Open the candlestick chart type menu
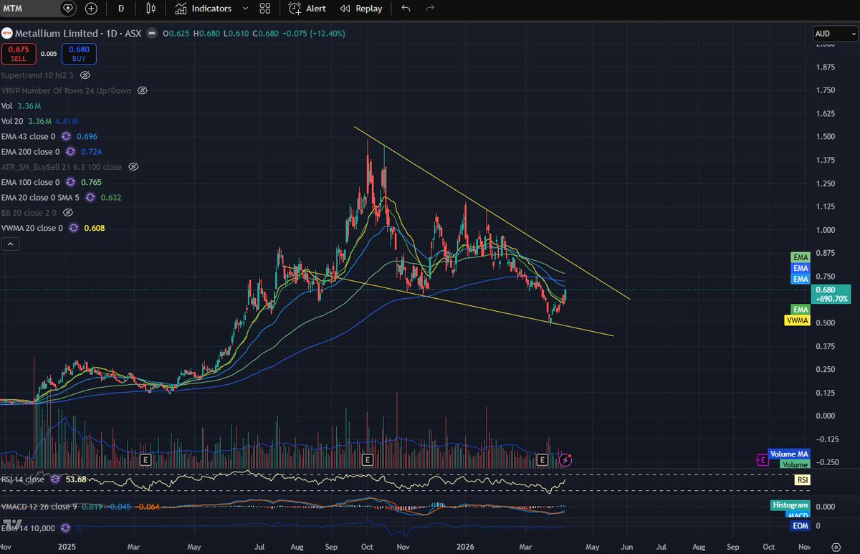The image size is (860, 554). tap(150, 9)
